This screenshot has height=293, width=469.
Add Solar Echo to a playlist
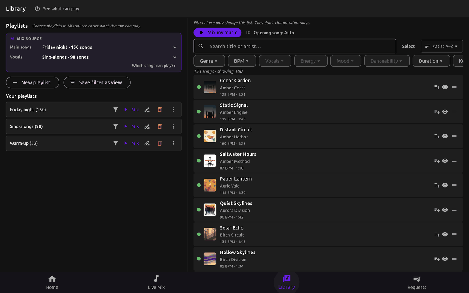[x=437, y=234]
